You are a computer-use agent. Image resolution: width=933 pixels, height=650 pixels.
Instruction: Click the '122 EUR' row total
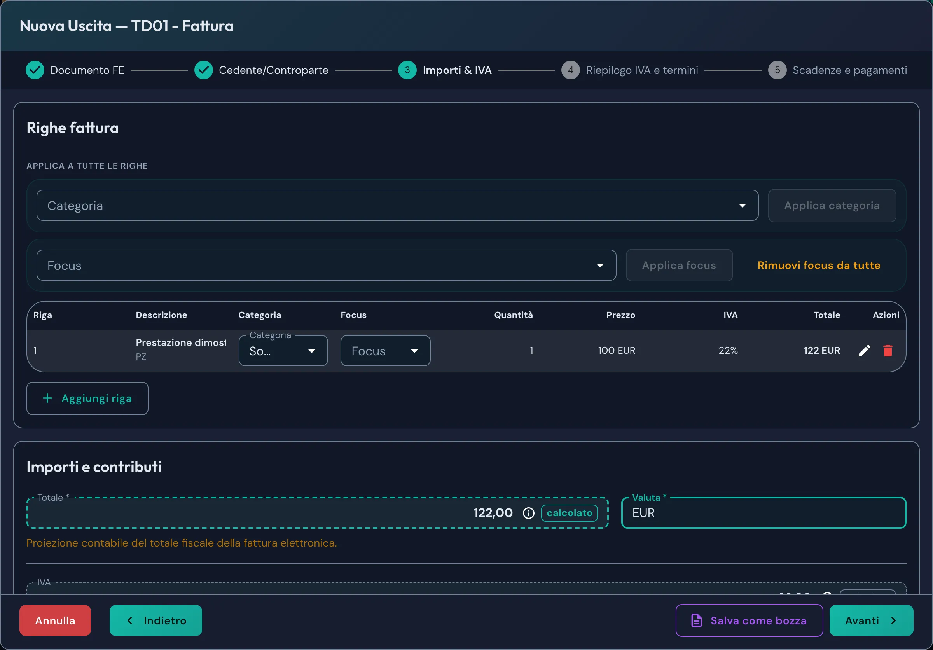[x=822, y=351]
